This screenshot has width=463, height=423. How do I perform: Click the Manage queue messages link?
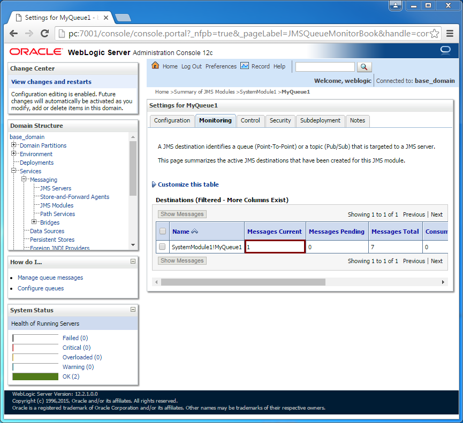point(50,278)
